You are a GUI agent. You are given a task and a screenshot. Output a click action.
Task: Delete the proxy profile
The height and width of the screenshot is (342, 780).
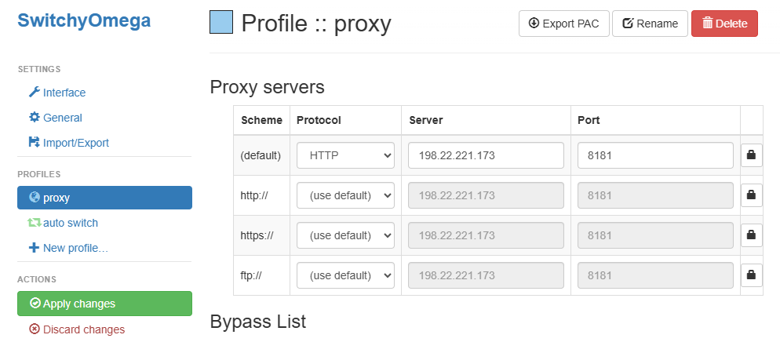tap(724, 24)
